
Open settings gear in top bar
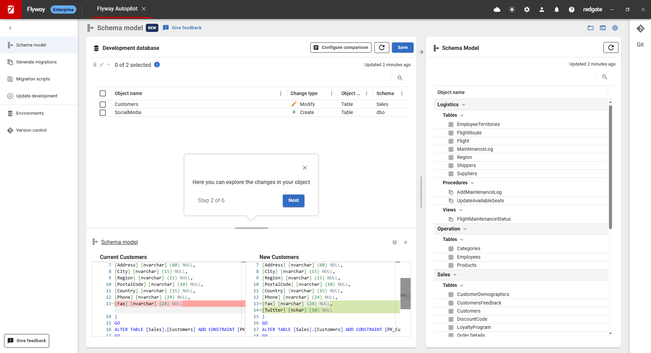coord(527,10)
